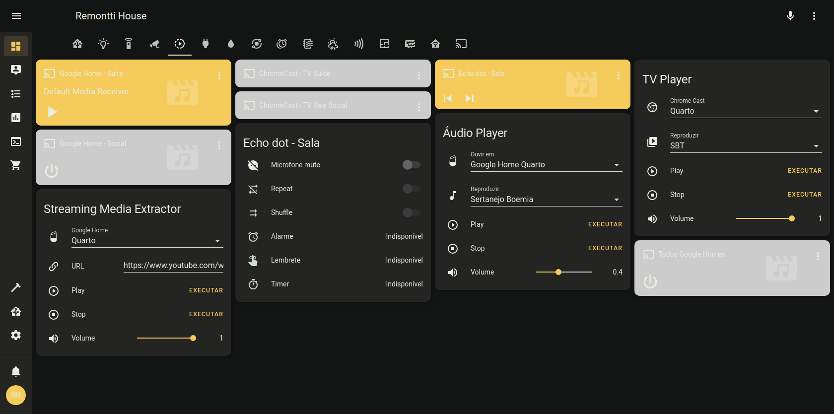The image size is (834, 414).
Task: Start voice conversation microphone icon
Action: (790, 16)
